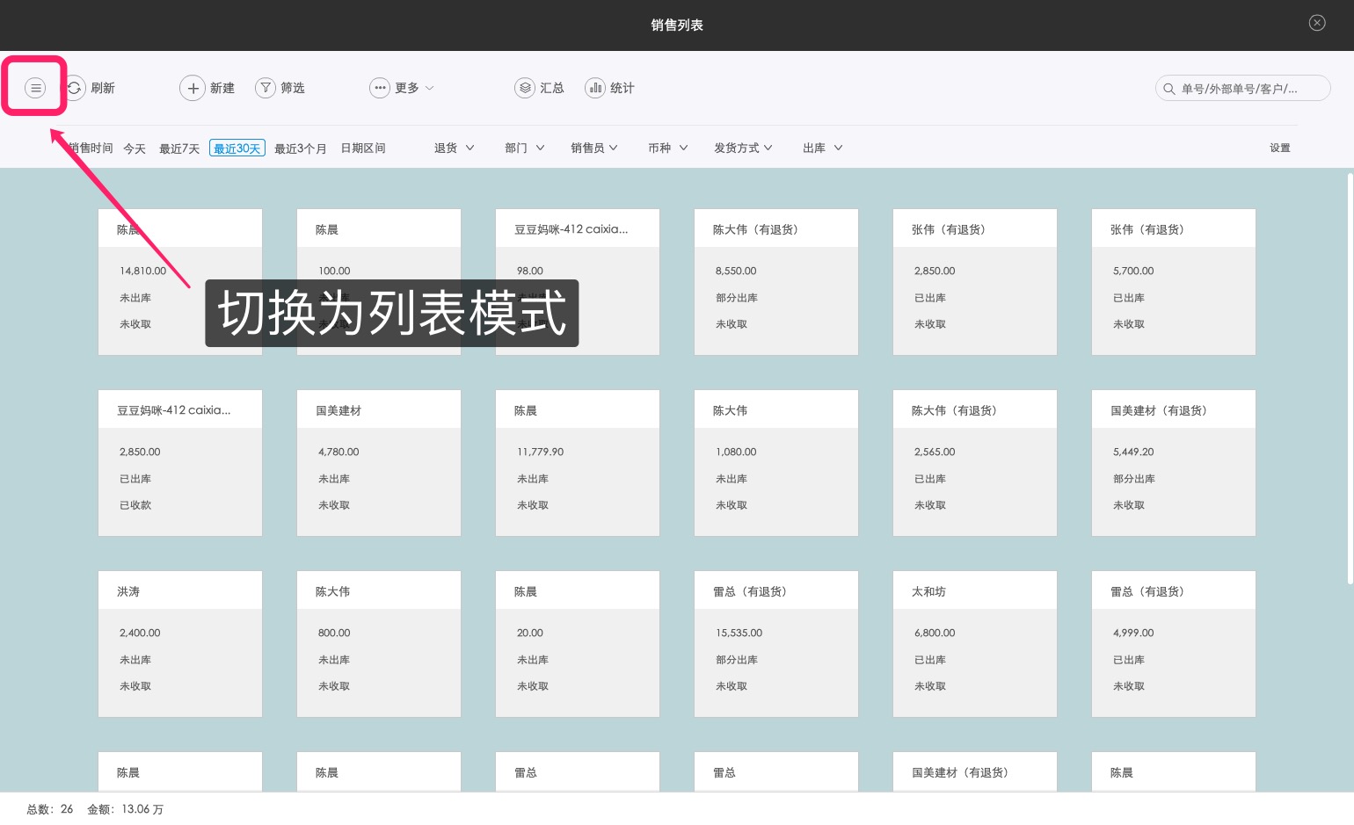Viewport: 1354px width, 825px height.
Task: Click 部分出库 on the 8,550.00 card
Action: (737, 298)
